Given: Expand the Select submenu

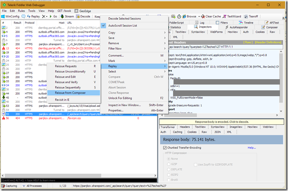Looking at the screenshot, I should tap(134, 72).
